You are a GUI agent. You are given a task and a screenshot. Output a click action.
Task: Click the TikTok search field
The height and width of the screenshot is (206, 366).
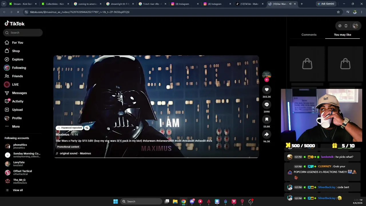tap(23, 33)
